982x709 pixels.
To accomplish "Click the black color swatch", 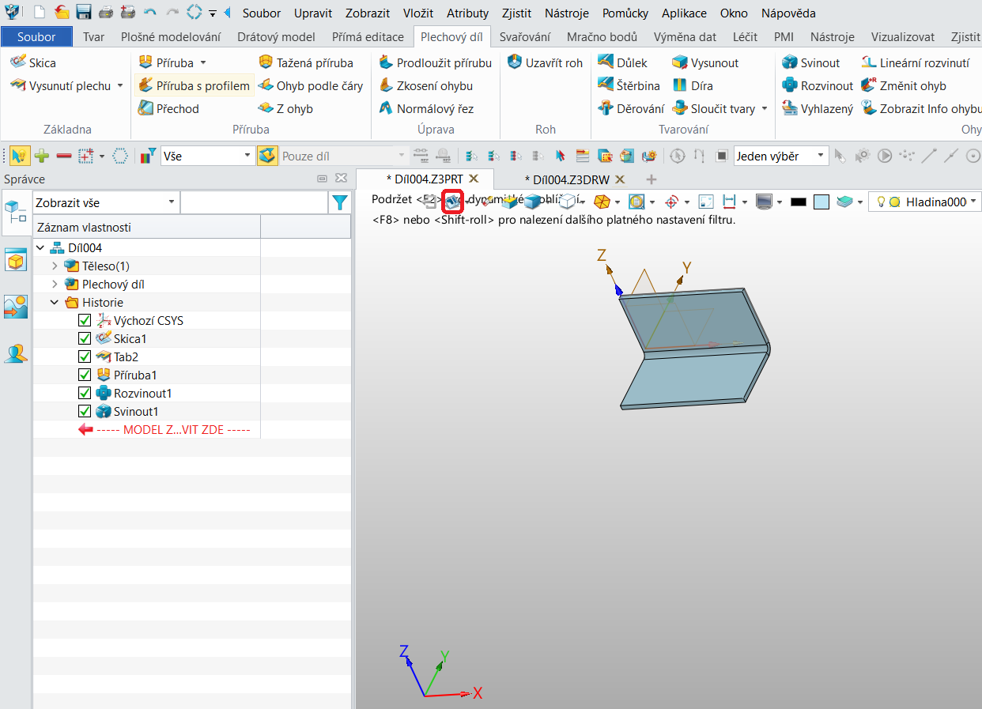I will click(799, 202).
